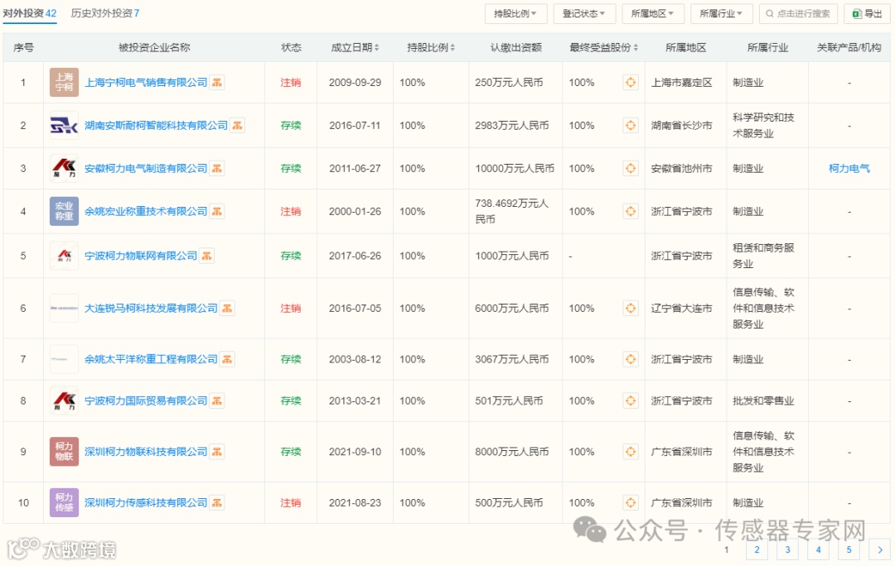View beneficial share detail icon for 宁波柯力国际贸易
Screen dimensions: 895x566
click(x=631, y=401)
